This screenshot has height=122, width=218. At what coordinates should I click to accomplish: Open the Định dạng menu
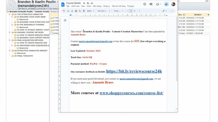click(x=97, y=6)
